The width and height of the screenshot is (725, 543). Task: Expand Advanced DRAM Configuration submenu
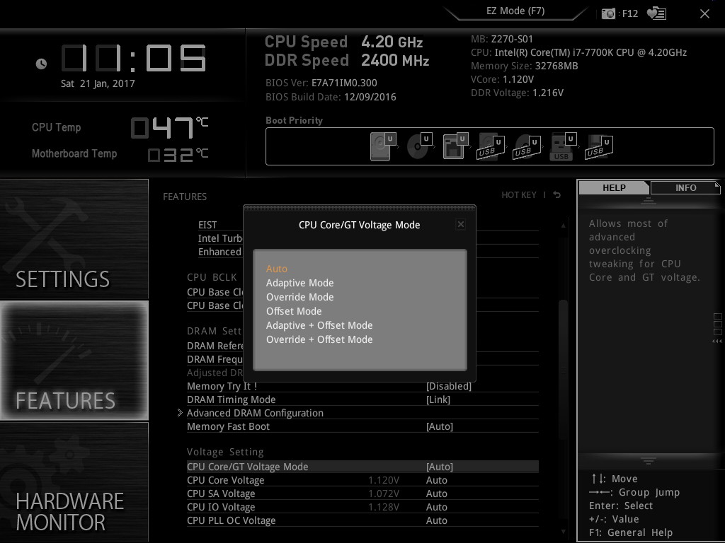point(255,413)
